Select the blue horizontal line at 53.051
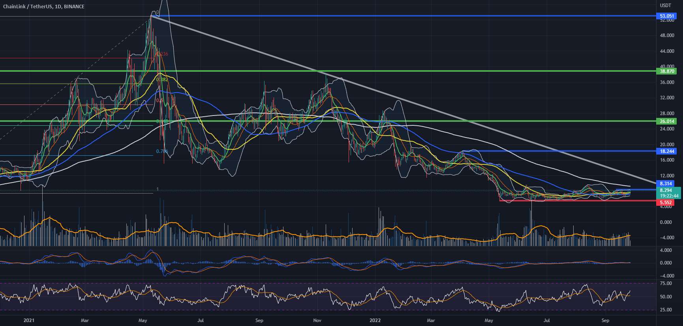 pyautogui.click(x=405, y=16)
